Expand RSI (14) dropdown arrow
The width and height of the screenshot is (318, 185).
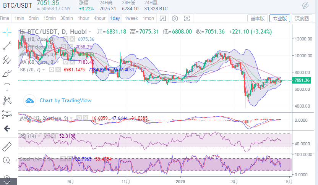click(39, 136)
